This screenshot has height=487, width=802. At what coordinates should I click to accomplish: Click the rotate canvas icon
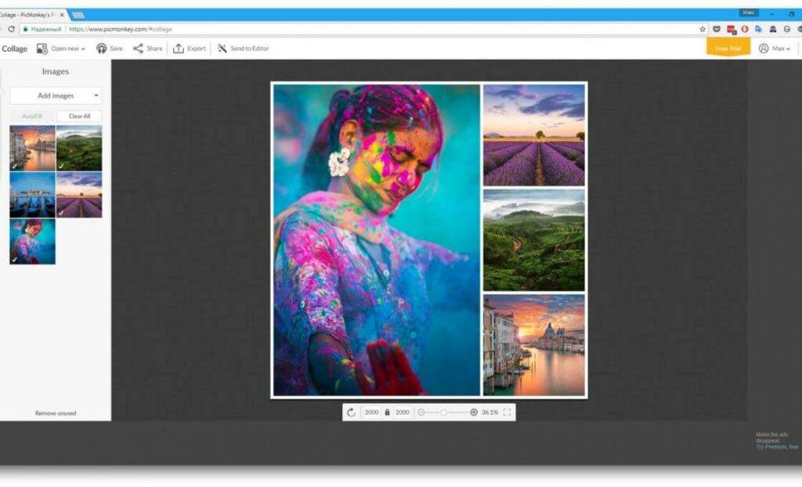[352, 412]
